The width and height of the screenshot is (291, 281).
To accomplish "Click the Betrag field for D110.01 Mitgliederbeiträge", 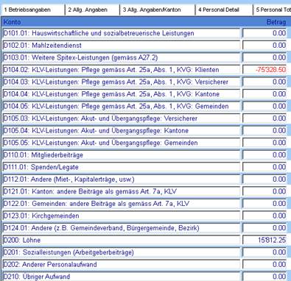I will pos(264,155).
